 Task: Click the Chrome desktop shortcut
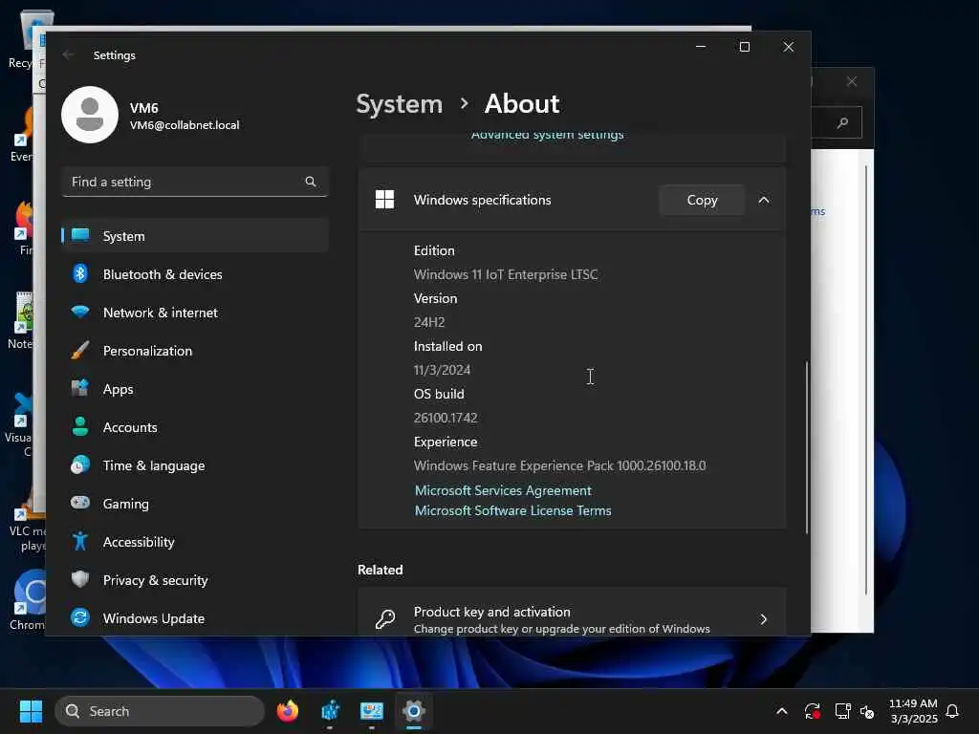tap(28, 599)
